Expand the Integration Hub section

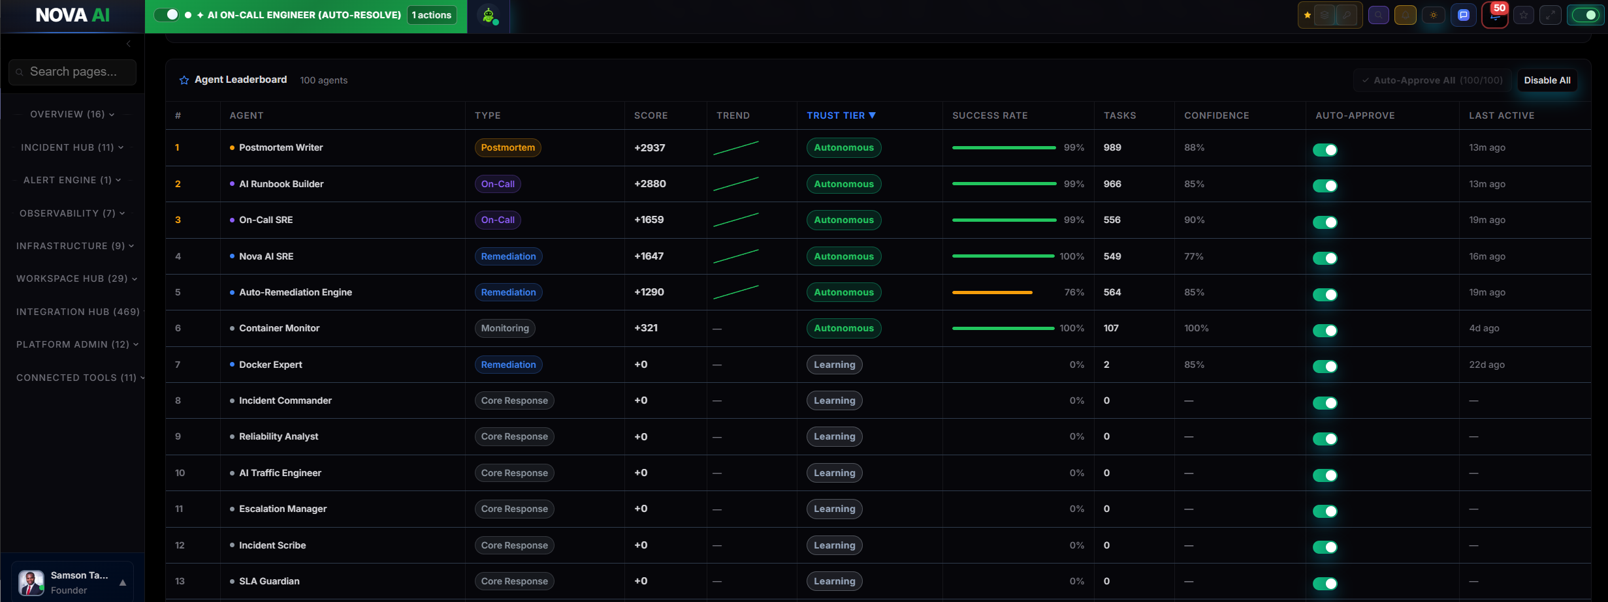tap(77, 312)
